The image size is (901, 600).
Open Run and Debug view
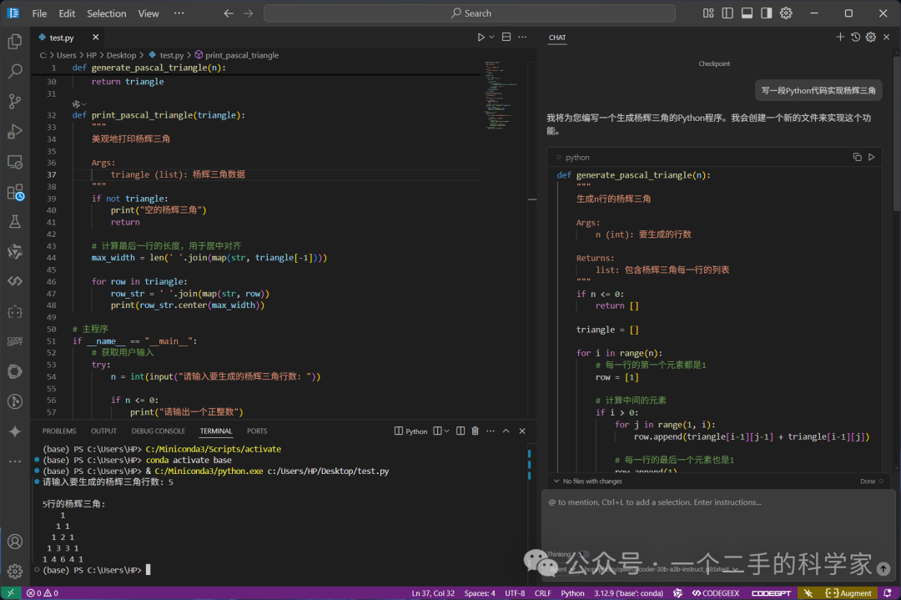pos(15,132)
